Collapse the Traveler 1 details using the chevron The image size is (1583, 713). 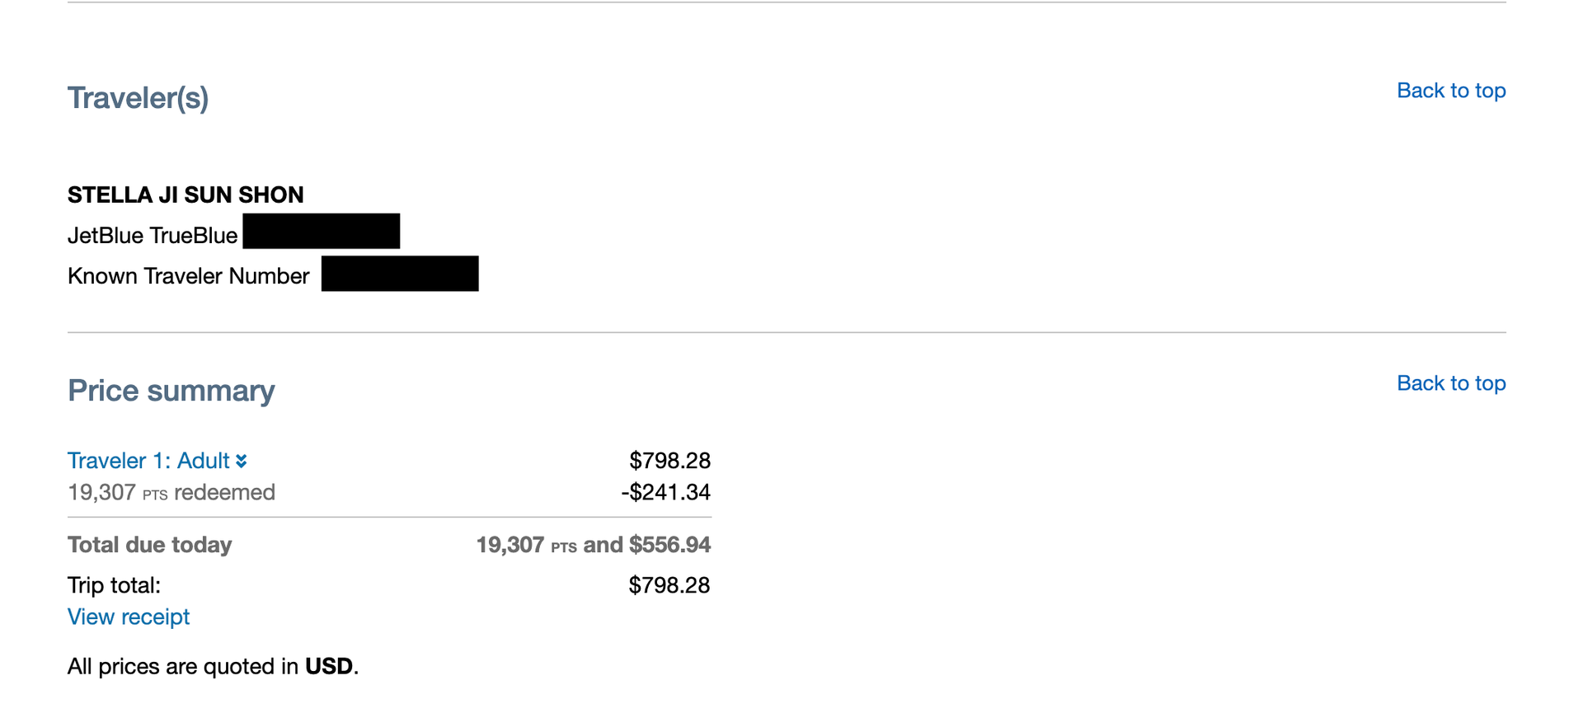243,461
